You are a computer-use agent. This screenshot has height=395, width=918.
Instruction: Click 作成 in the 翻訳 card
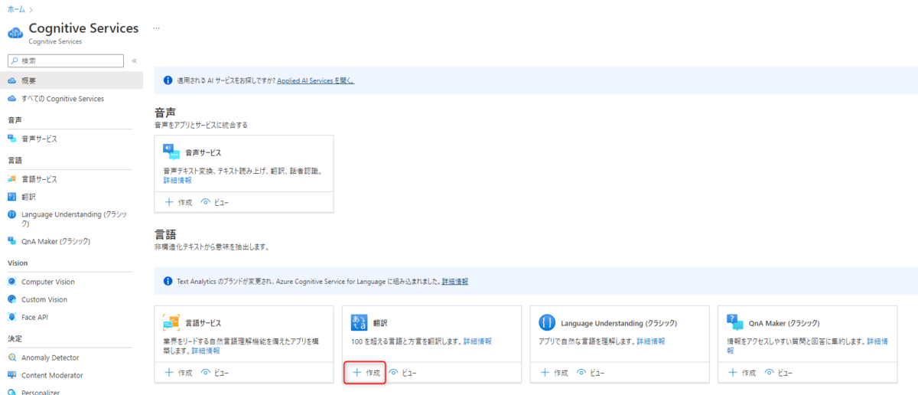(366, 373)
